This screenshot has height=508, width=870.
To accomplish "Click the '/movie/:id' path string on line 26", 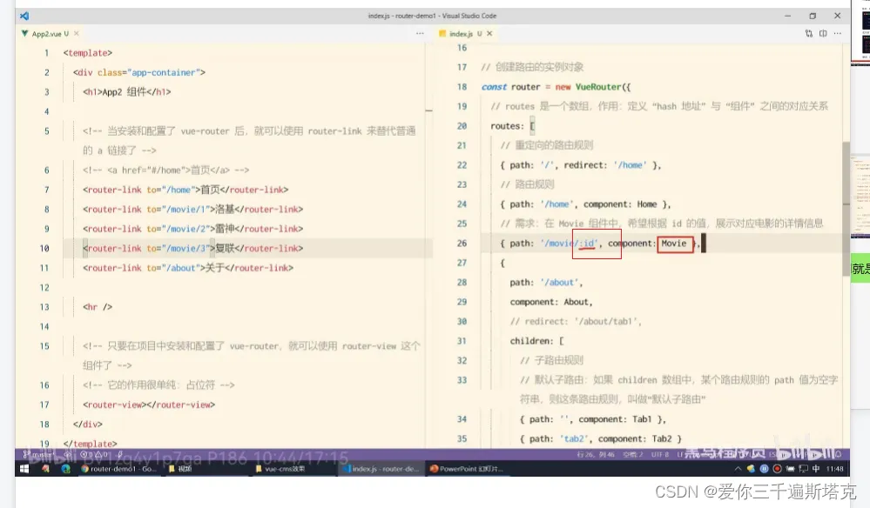I will 570,244.
